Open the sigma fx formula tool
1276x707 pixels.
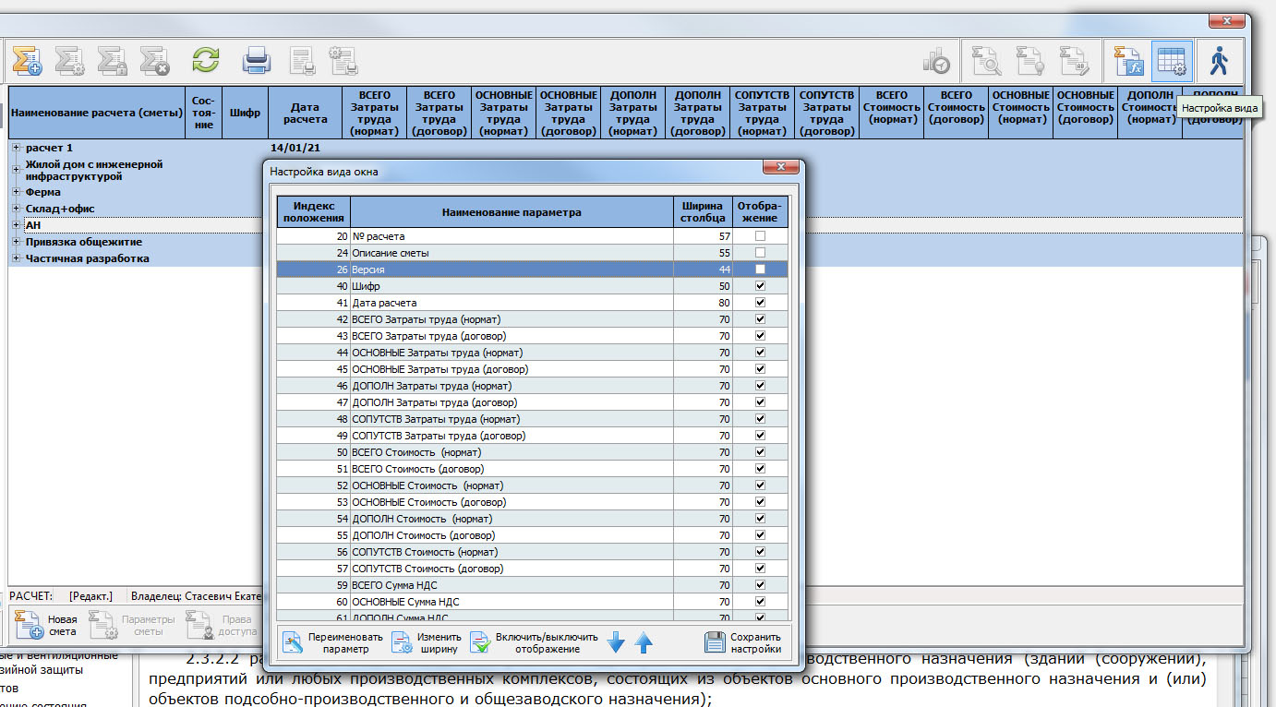tap(1128, 61)
